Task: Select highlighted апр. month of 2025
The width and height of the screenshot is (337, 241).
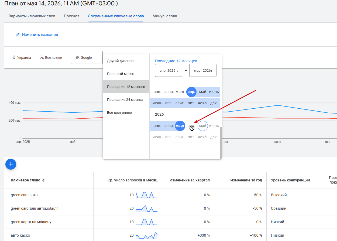Action: [x=191, y=92]
